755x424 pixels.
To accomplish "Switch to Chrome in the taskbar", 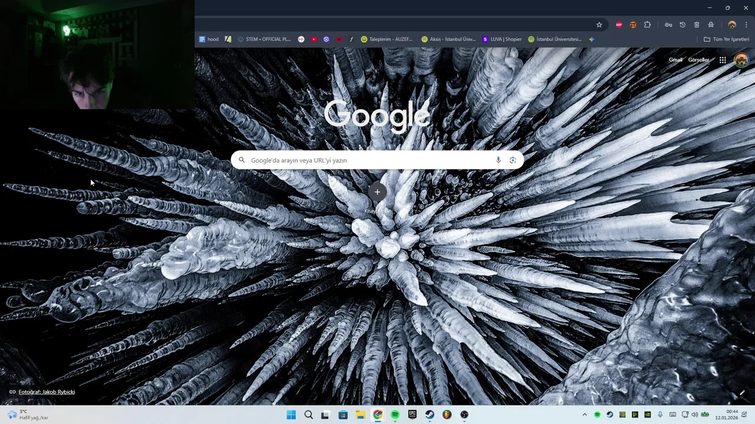I will click(377, 415).
